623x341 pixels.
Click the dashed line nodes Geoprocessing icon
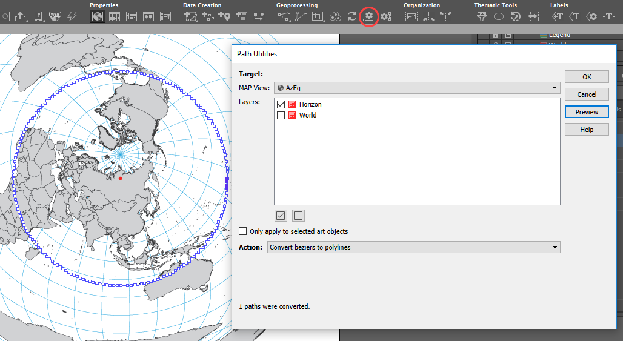pos(284,16)
